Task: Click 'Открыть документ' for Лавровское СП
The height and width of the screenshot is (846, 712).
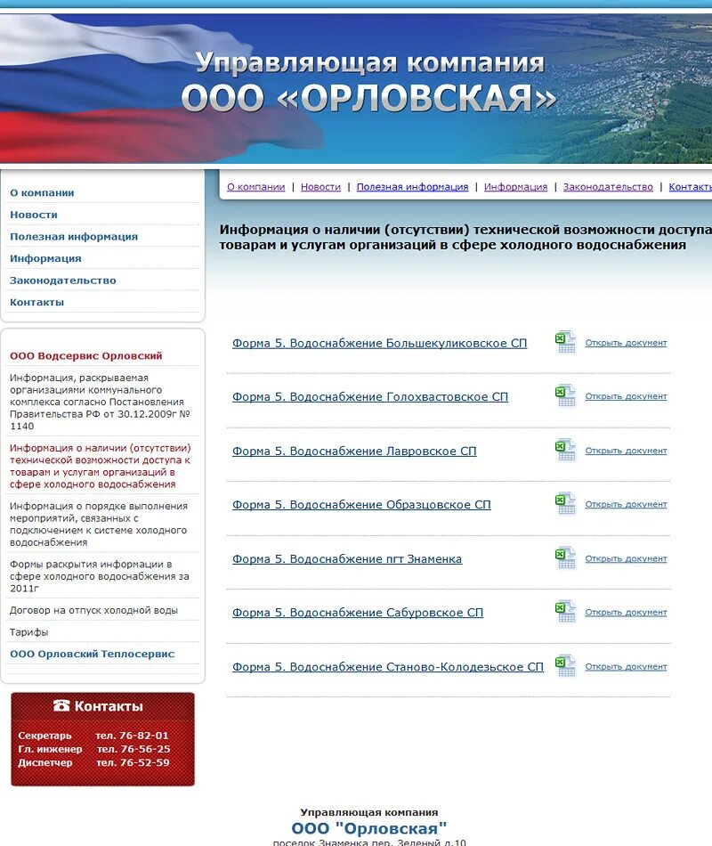Action: coord(627,451)
